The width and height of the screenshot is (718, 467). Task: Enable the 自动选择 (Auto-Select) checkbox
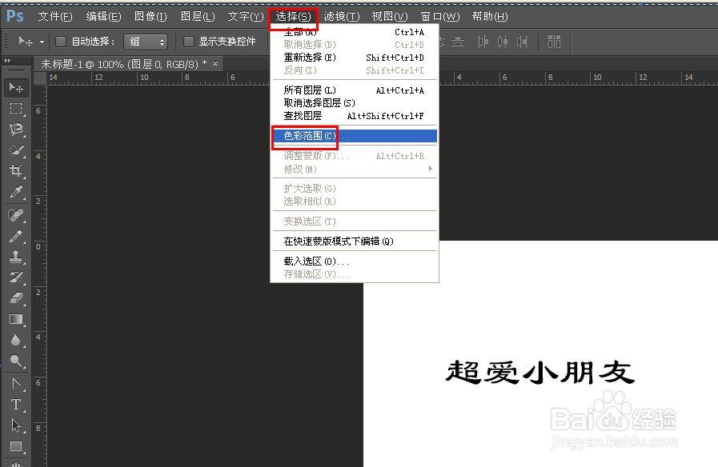coord(61,41)
